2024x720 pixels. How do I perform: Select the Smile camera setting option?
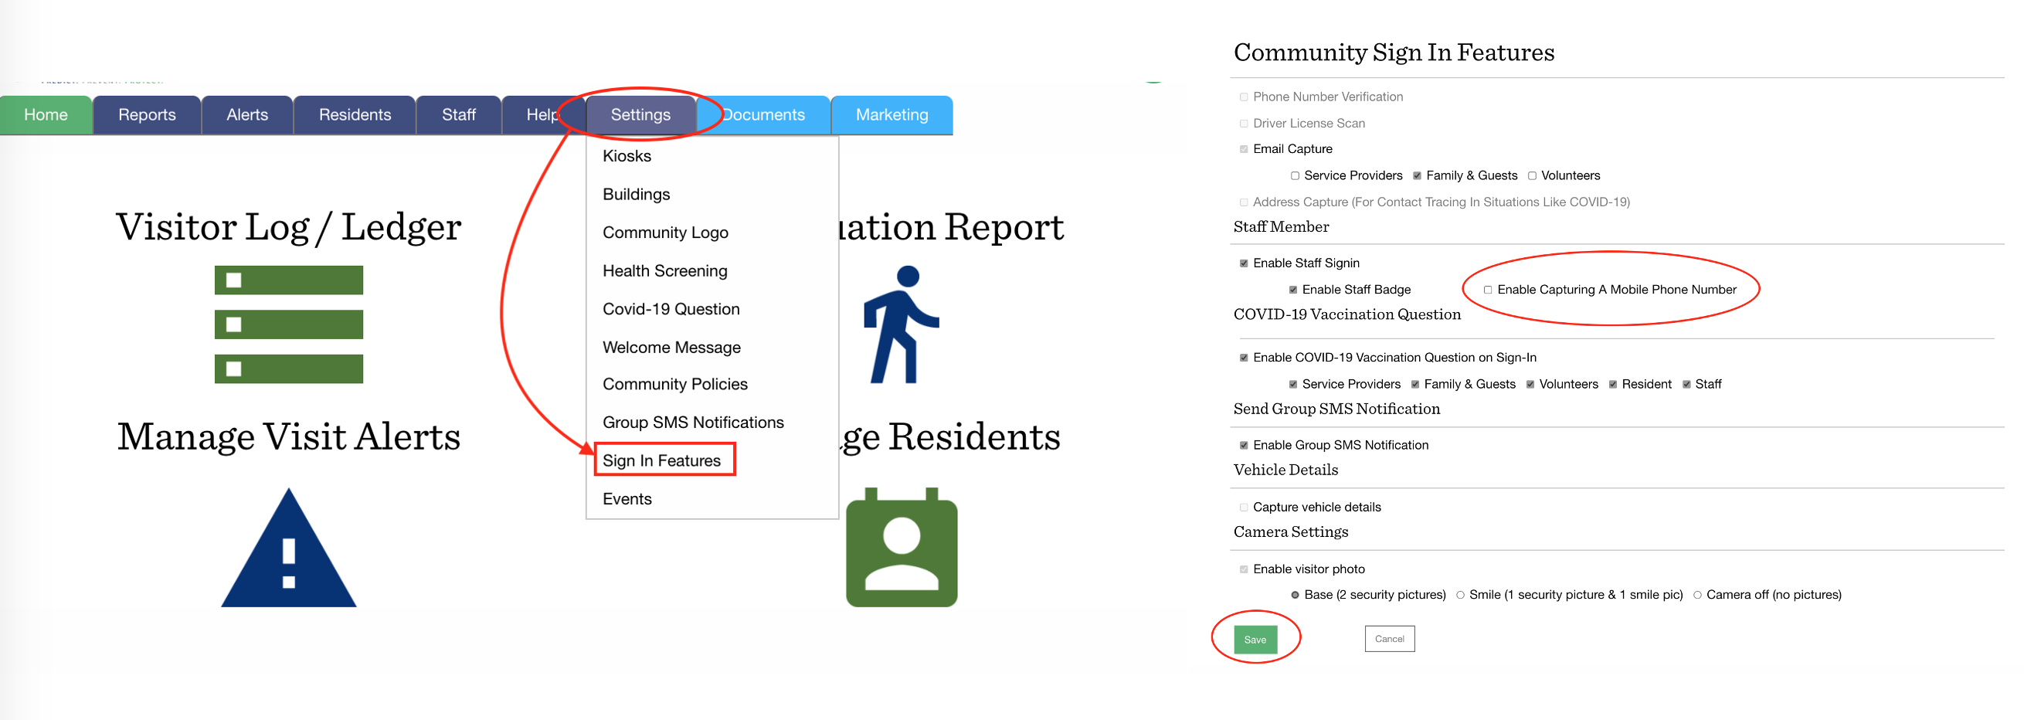pyautogui.click(x=1461, y=595)
